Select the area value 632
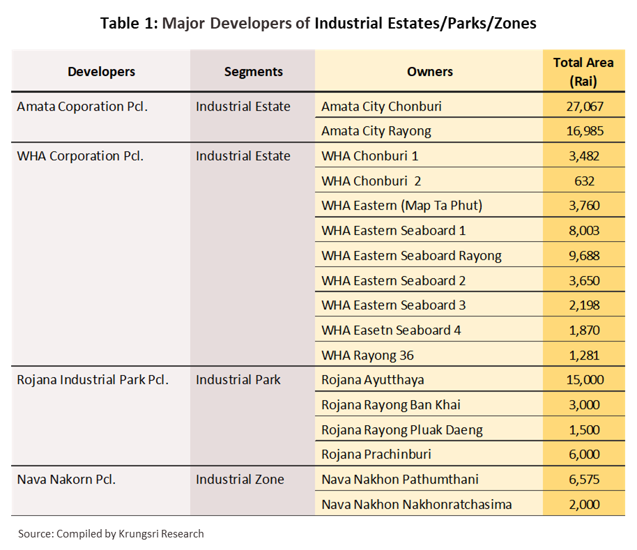The height and width of the screenshot is (550, 637). (584, 181)
